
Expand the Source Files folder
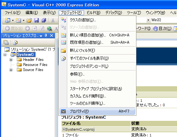[11, 70]
